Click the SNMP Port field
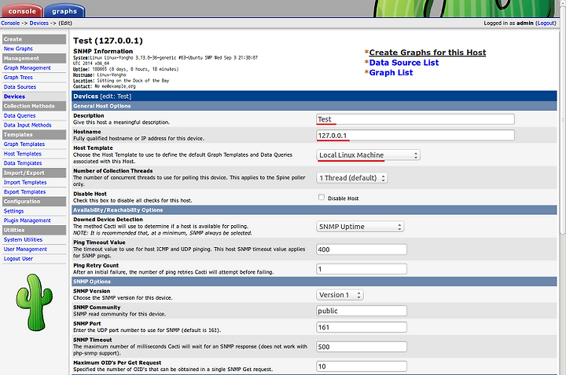 (x=362, y=327)
